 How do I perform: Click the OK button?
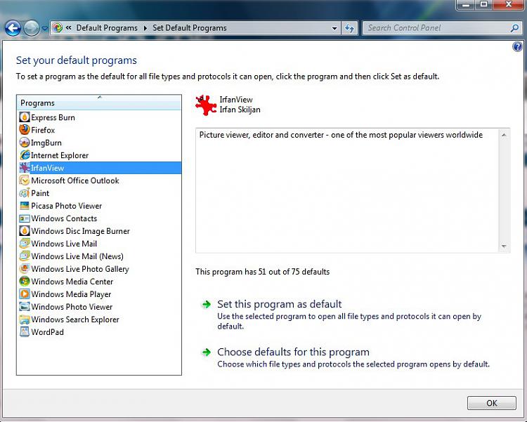tap(491, 403)
